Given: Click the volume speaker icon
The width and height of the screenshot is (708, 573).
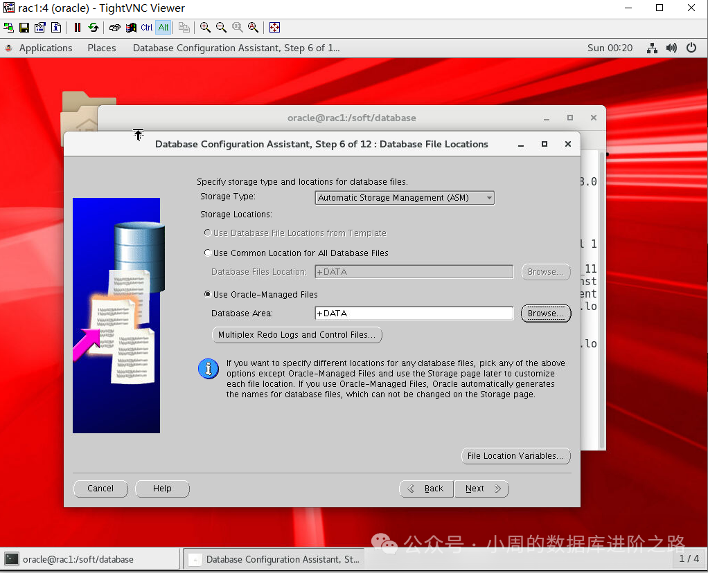Looking at the screenshot, I should point(671,48).
